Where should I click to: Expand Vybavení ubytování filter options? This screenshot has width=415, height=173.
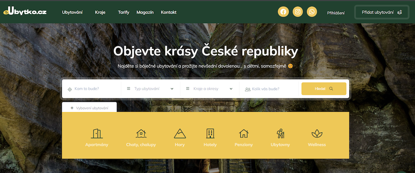[89, 108]
